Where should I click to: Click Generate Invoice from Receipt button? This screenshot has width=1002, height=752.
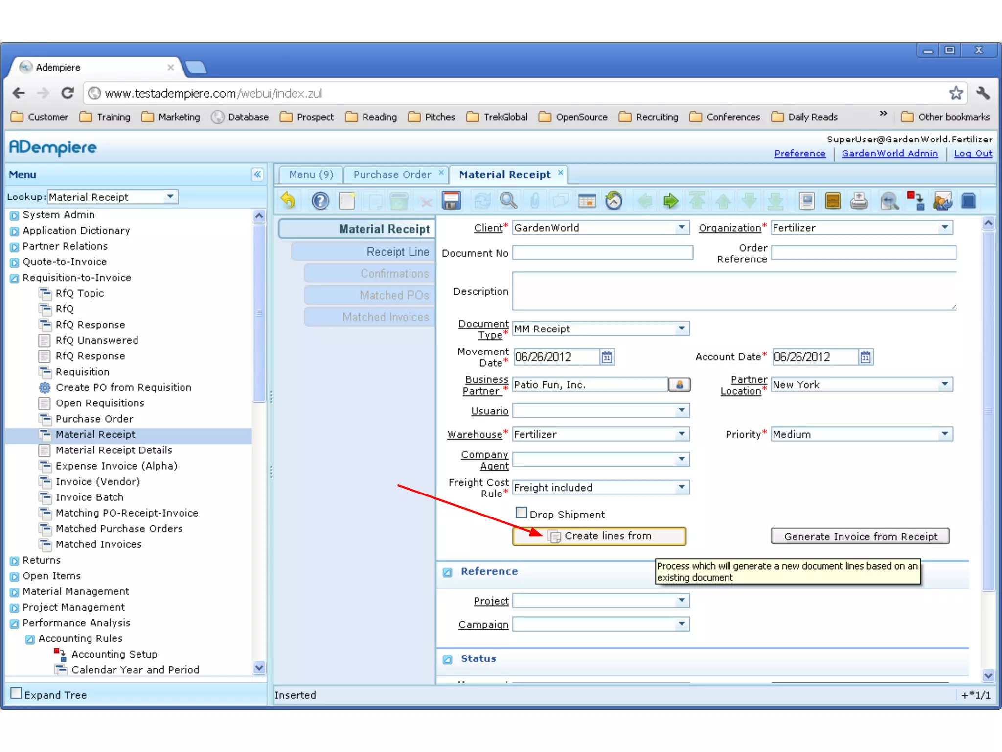click(860, 537)
